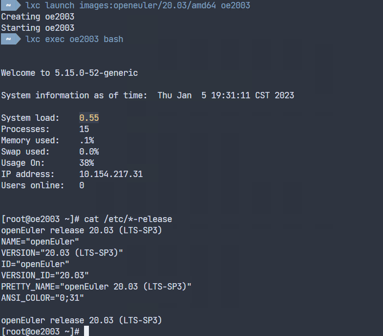Screen dimensions: 383x336
Task: Click the lxc launch command text
Action: (138, 5)
